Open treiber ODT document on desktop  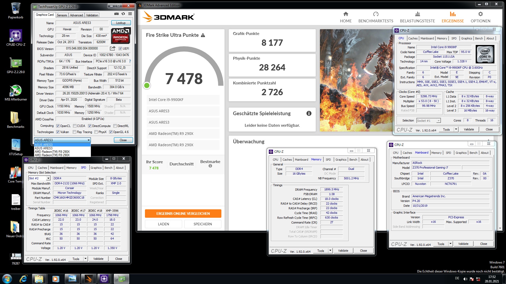pos(16,202)
